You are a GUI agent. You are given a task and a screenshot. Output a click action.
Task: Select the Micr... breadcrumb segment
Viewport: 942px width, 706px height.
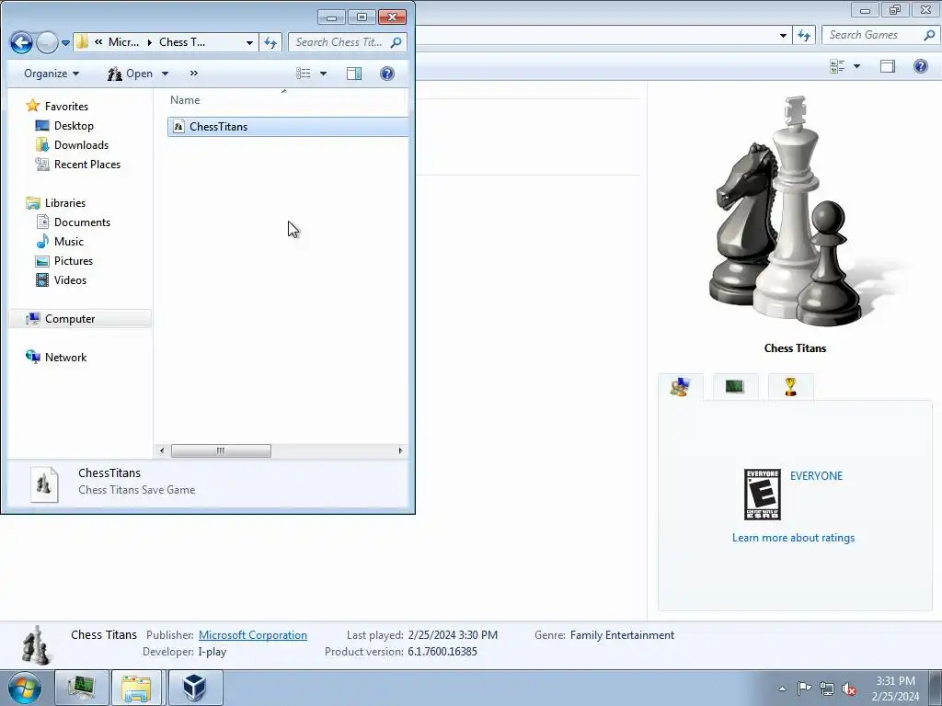click(x=124, y=42)
